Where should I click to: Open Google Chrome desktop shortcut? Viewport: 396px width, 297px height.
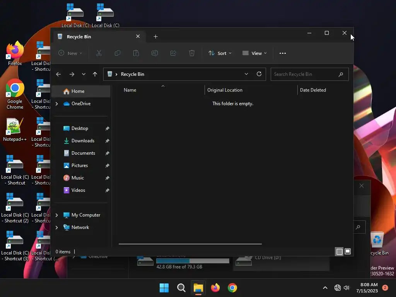tap(15, 94)
